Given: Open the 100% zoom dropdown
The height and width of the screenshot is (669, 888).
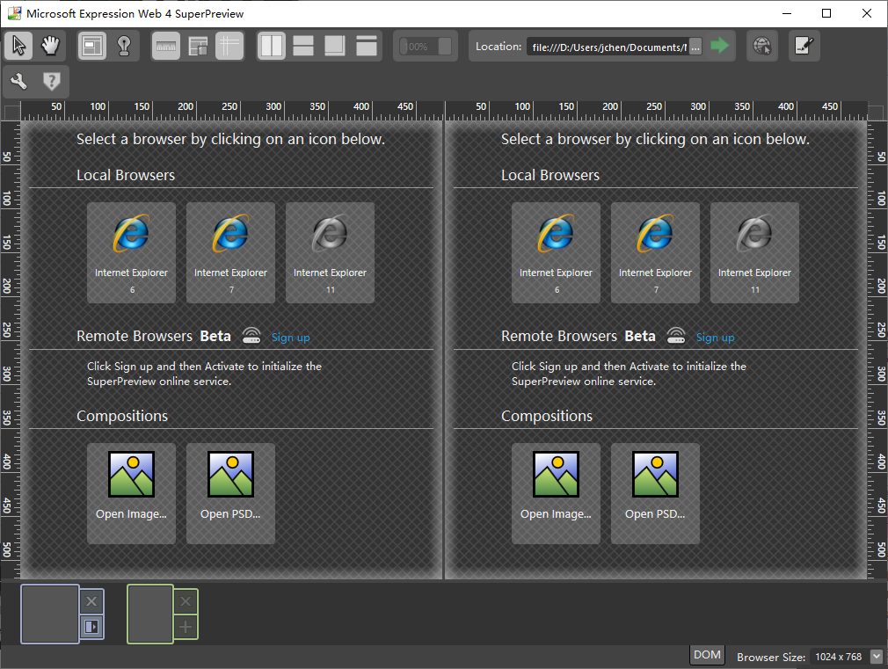Looking at the screenshot, I should tap(426, 47).
